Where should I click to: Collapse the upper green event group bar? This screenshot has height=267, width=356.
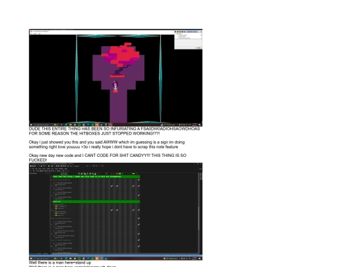tap(96, 177)
